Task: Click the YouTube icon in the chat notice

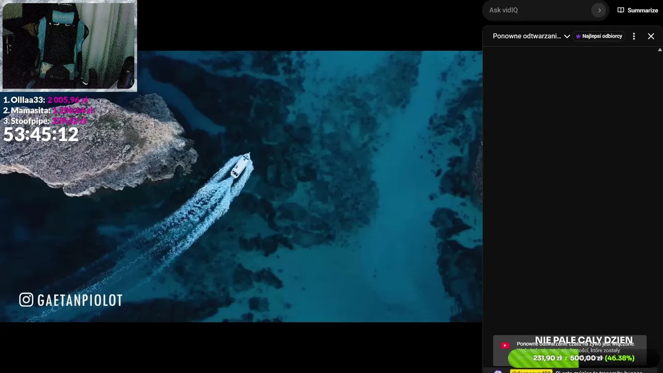Action: pyautogui.click(x=505, y=346)
